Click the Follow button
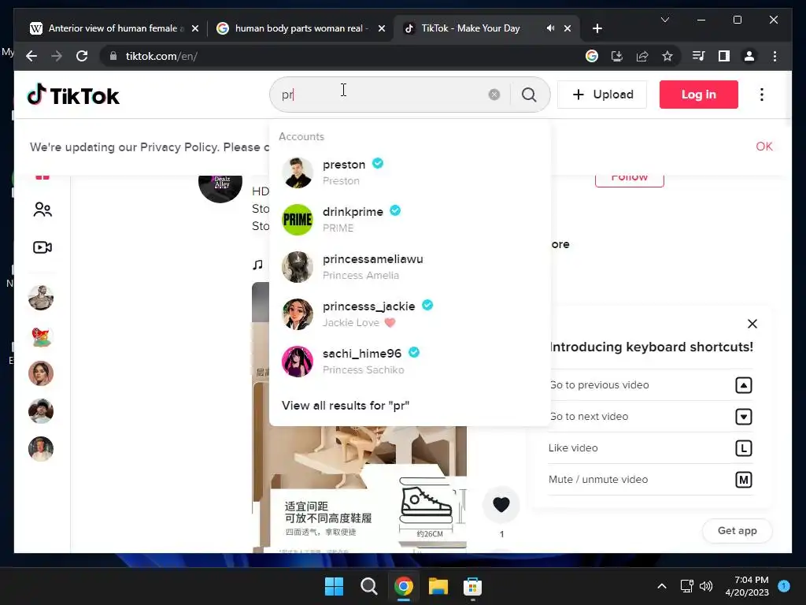The image size is (806, 605). [629, 179]
